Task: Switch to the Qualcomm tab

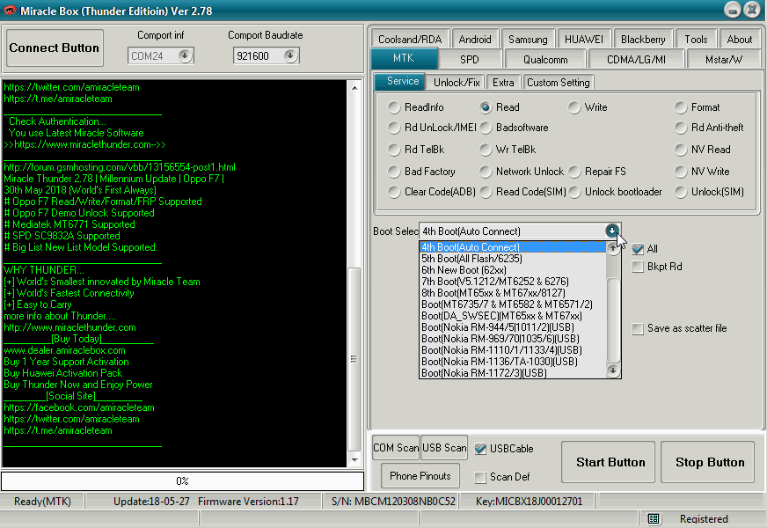Action: (545, 60)
